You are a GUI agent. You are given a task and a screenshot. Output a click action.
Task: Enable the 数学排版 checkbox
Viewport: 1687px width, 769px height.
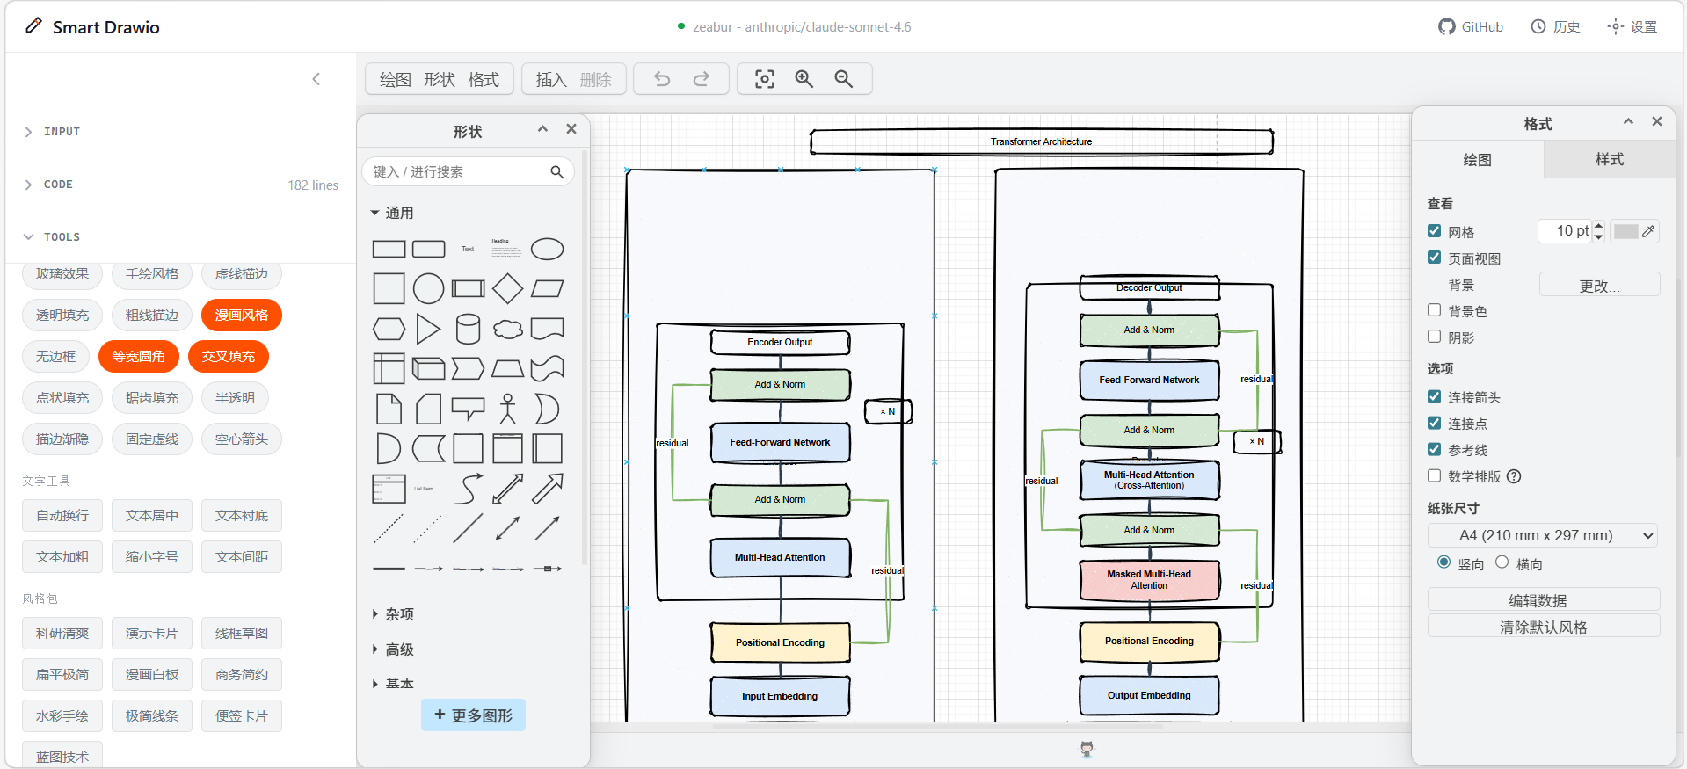(x=1435, y=475)
